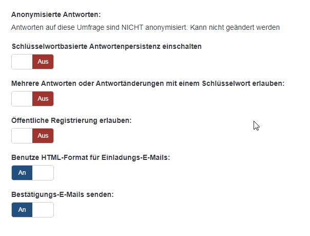Disable HTML-Format für Einladungs-E-Mails switch
The width and height of the screenshot is (310, 236).
[32, 173]
